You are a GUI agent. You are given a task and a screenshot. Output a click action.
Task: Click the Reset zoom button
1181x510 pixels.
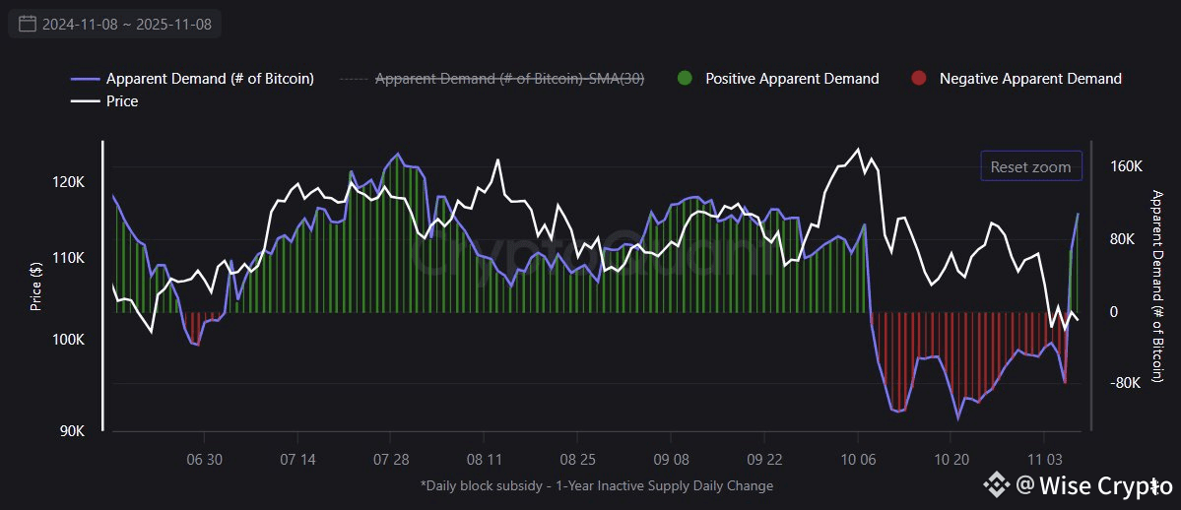tap(1030, 166)
